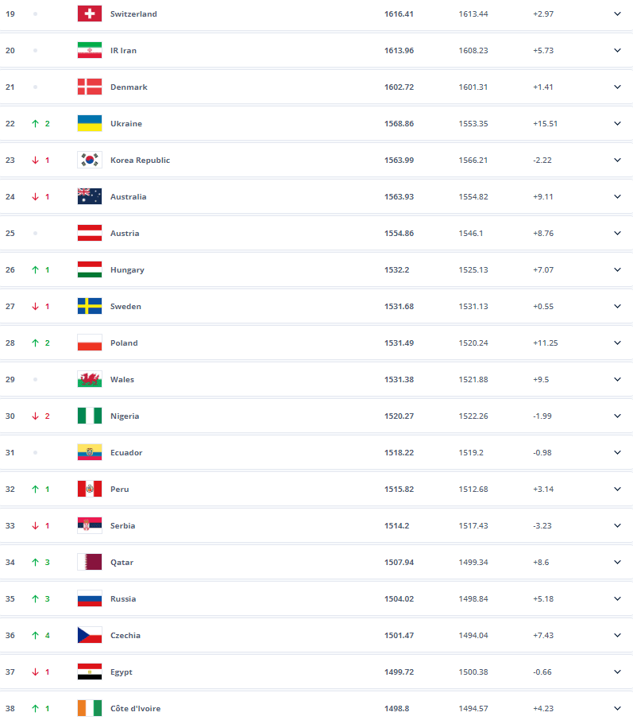Open the Nigeria row dropdown arrow
The image size is (633, 720).
(x=617, y=416)
